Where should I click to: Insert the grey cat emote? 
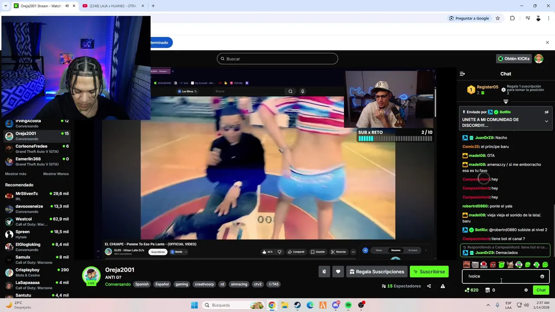475,264
